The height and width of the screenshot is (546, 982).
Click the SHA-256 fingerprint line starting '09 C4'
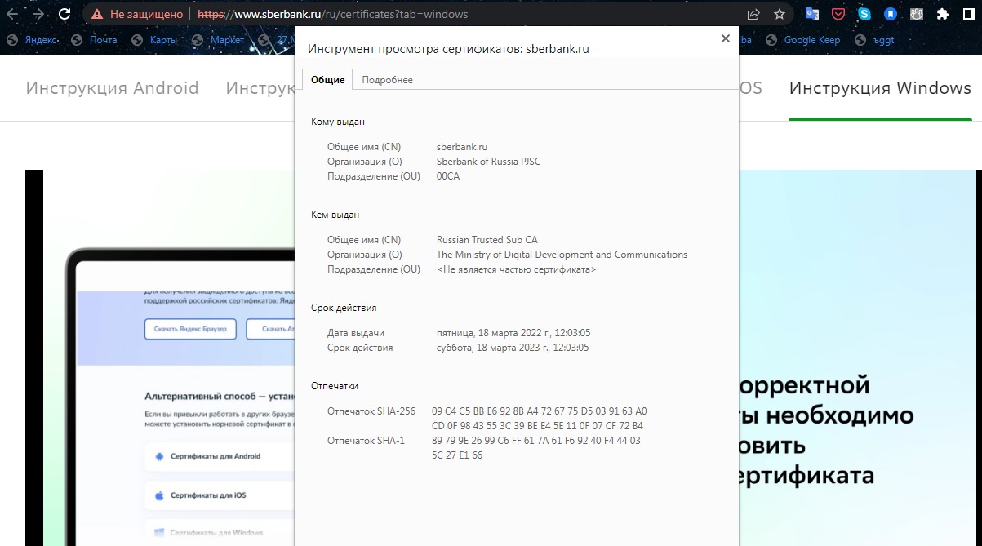pos(539,411)
